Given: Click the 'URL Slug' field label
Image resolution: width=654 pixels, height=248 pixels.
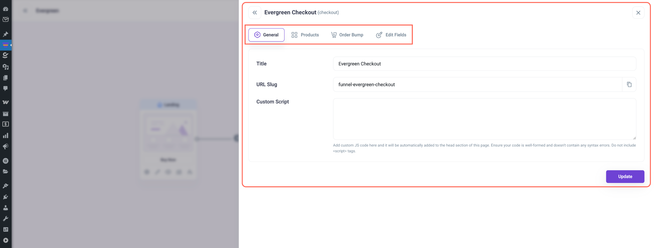Looking at the screenshot, I should click(267, 84).
